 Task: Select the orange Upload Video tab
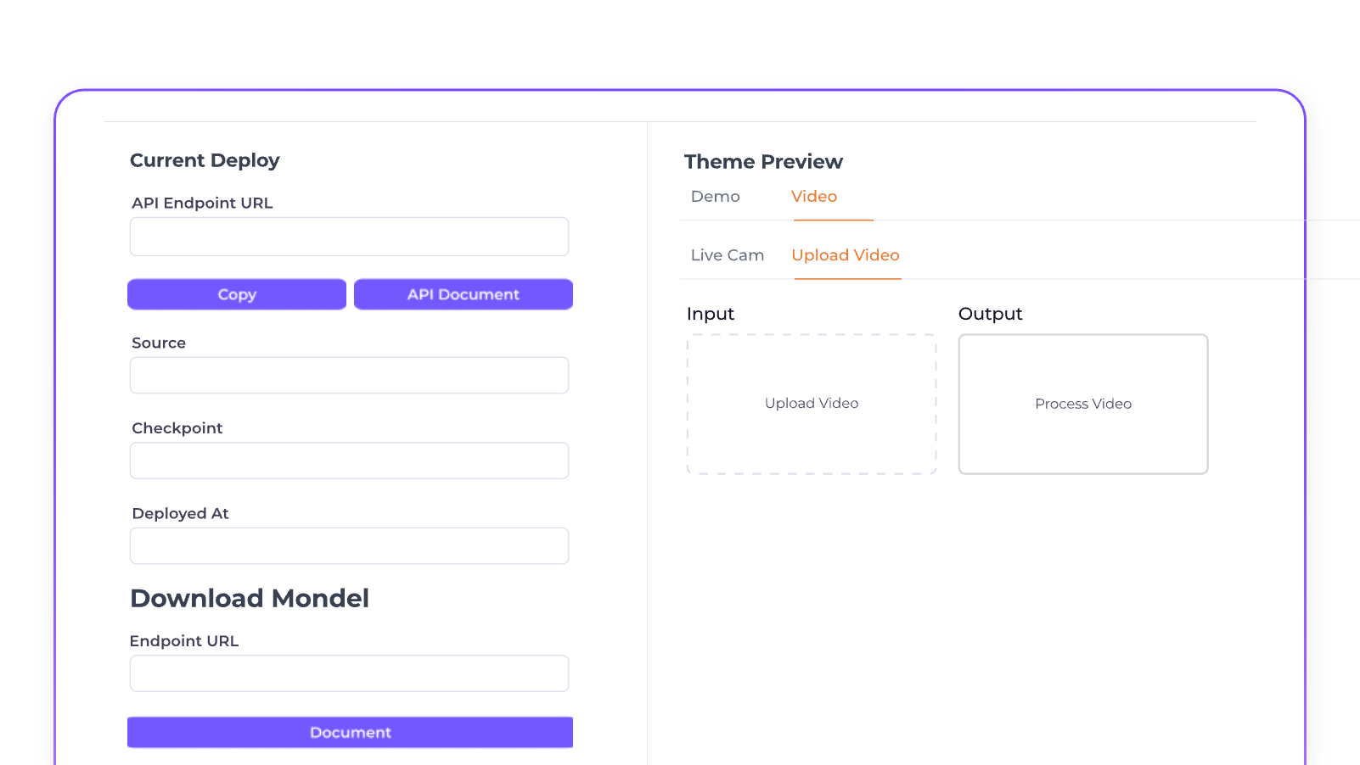846,255
